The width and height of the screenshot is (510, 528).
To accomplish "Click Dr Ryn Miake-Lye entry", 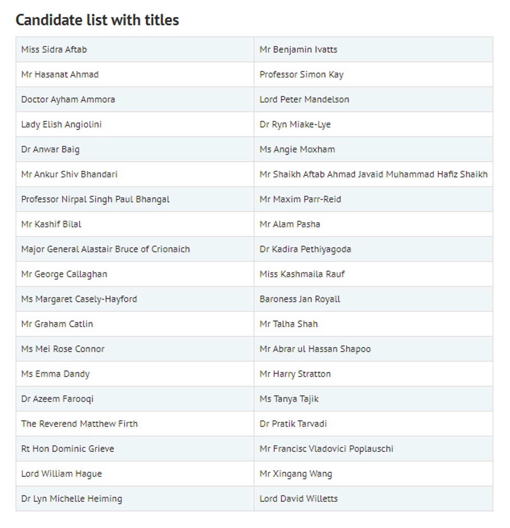I will pyautogui.click(x=295, y=124).
